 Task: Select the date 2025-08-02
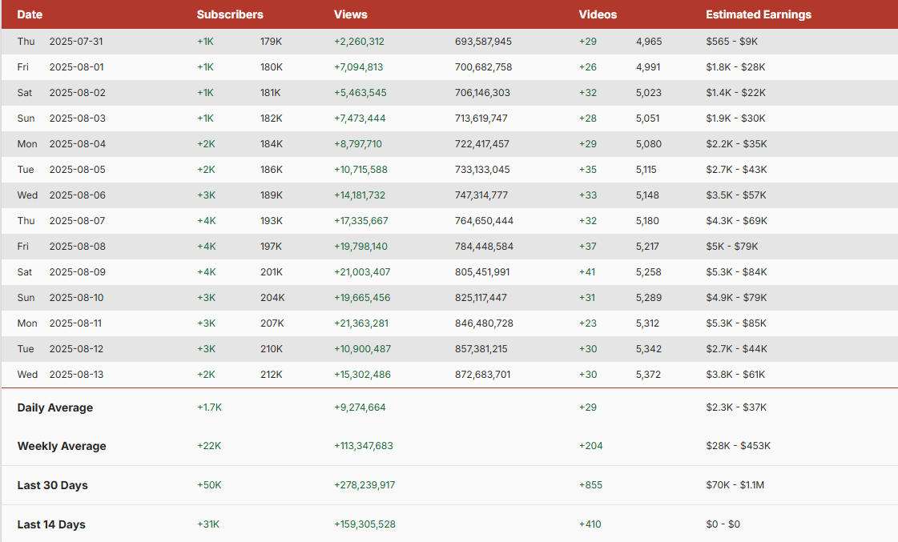pyautogui.click(x=78, y=93)
